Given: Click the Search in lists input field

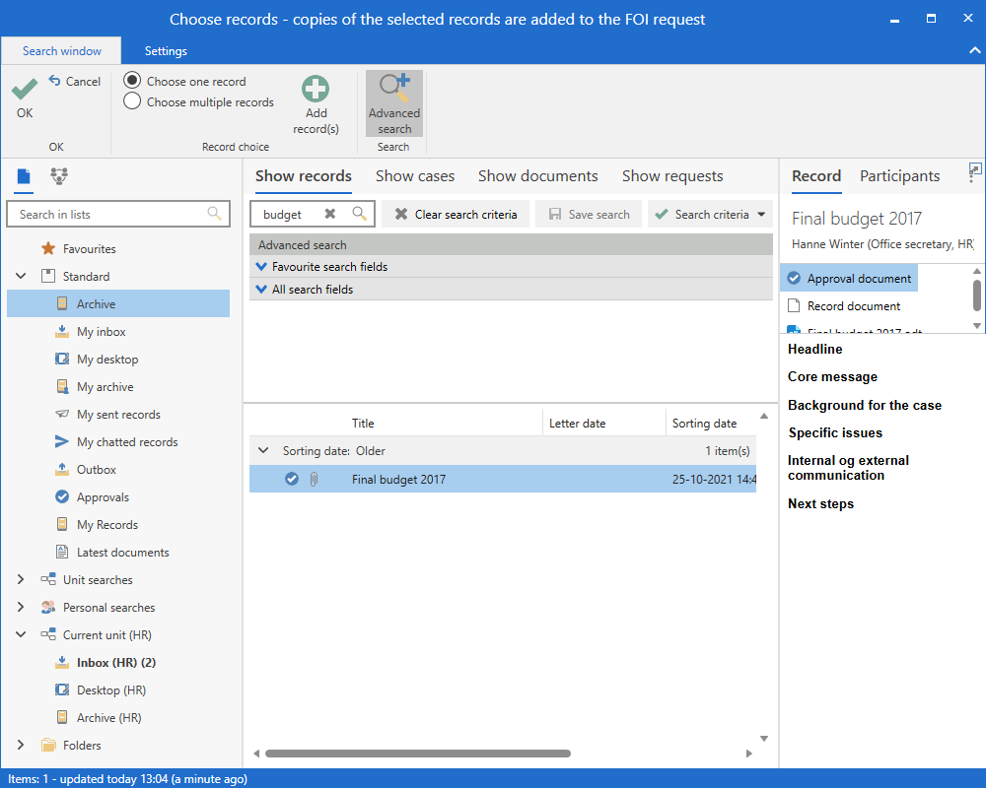Looking at the screenshot, I should (108, 214).
